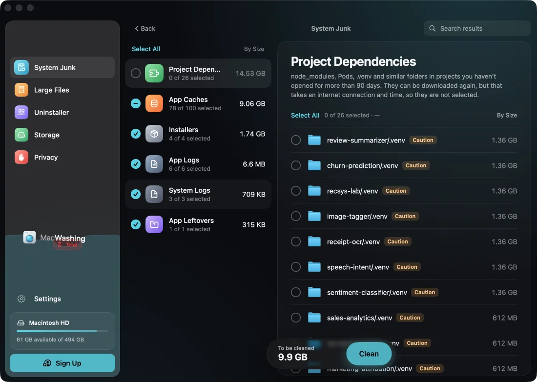Viewport: 537px width, 382px height.
Task: Switch to the Uninstaller section
Action: [62, 112]
